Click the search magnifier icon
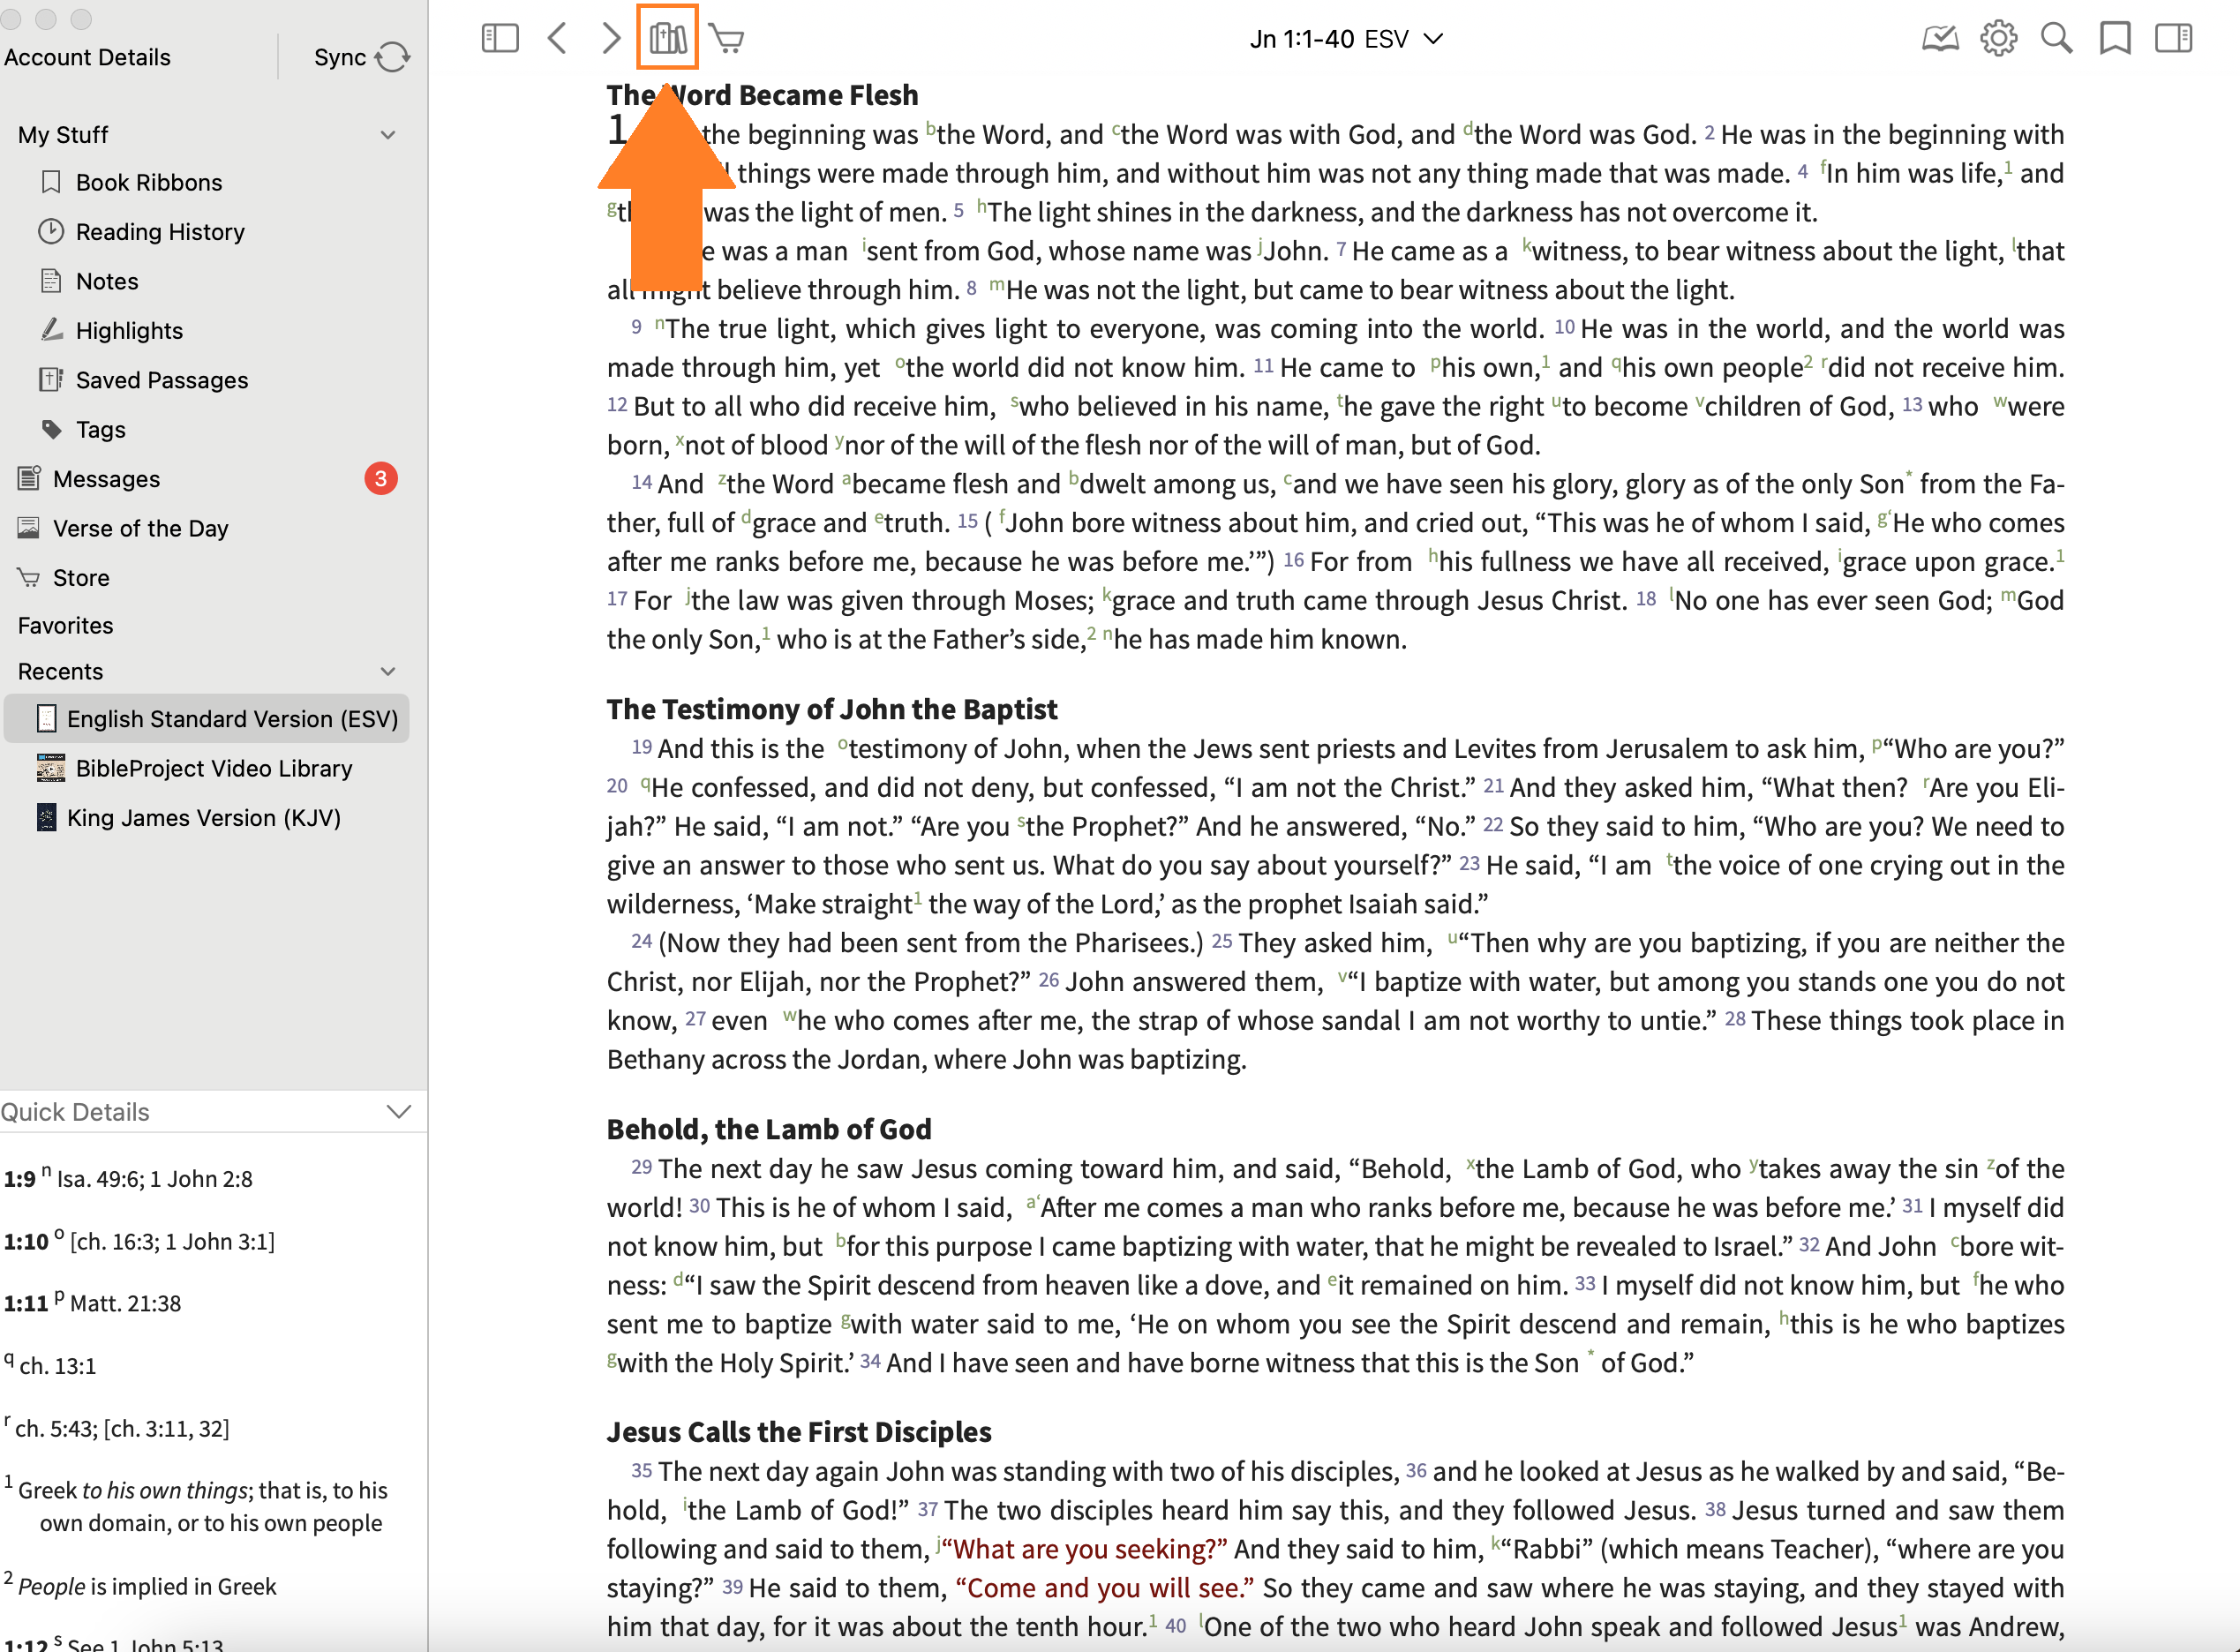Viewport: 2240px width, 1652px height. 2056,39
